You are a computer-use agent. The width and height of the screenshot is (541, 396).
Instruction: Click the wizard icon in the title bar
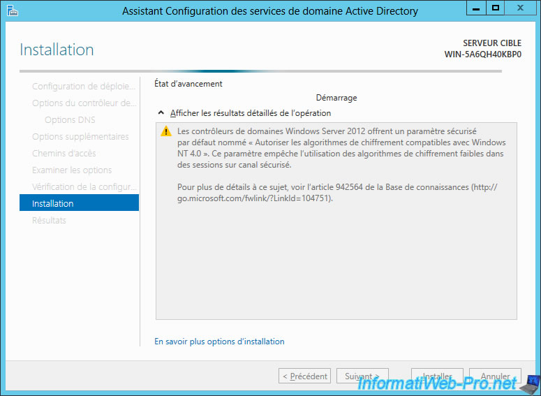point(13,11)
